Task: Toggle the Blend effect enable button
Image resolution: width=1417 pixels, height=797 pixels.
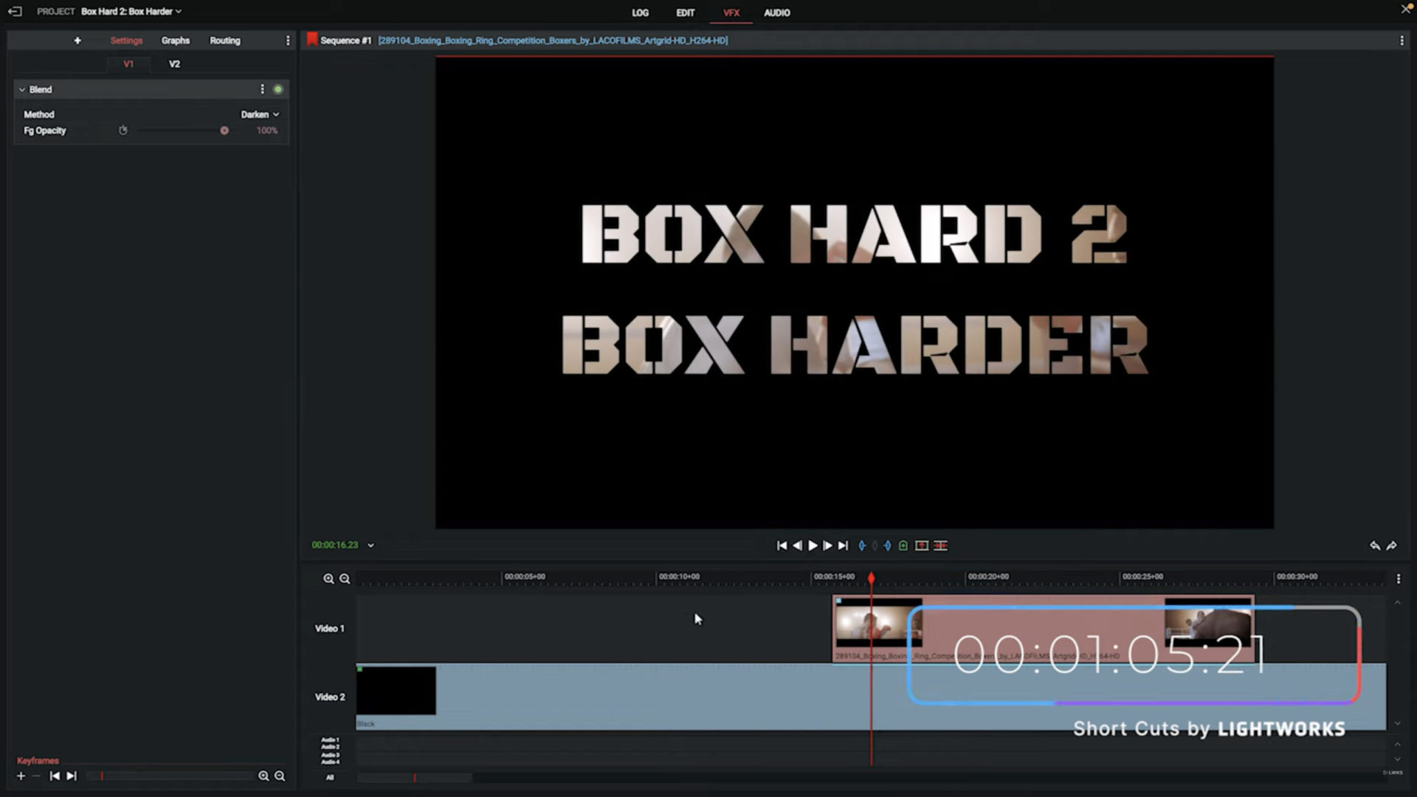Action: coord(277,89)
